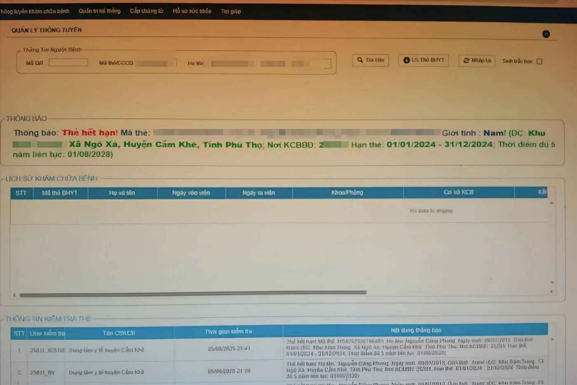Viewport: 577px width, 385px height.
Task: Collapse the Quản lý thông tuyến panel
Action: pyautogui.click(x=546, y=34)
